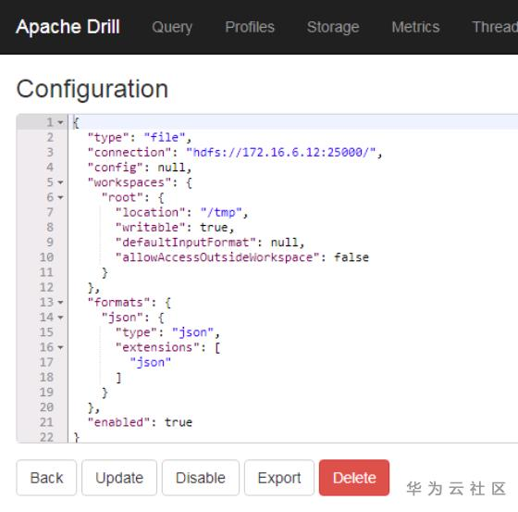
Task: Open the Profiles tab
Action: pos(250,27)
